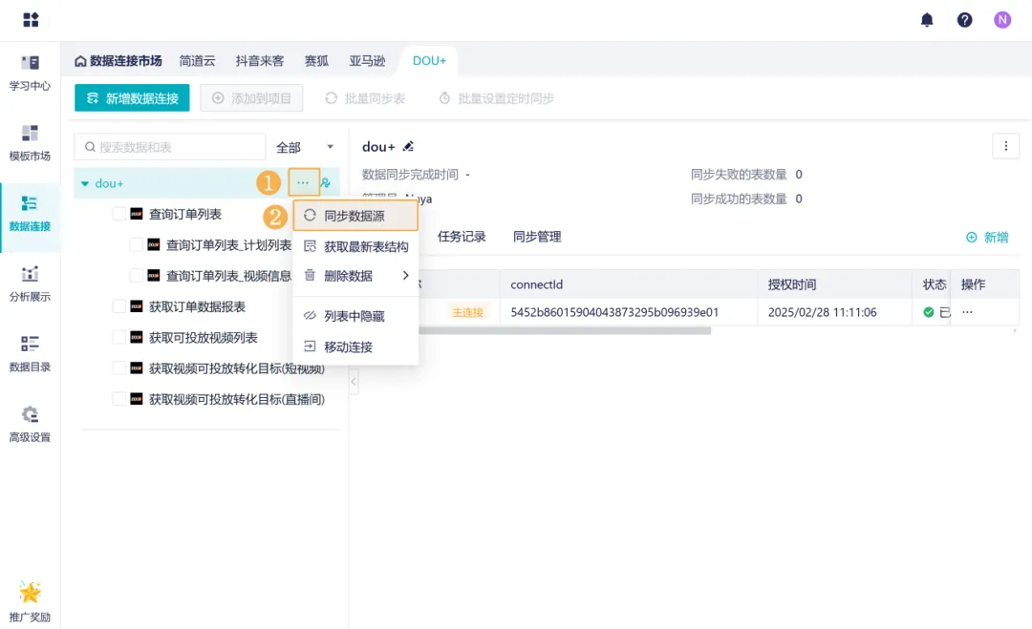Screen dimensions: 1032x629
Task: Go to 模板市场 in the sidebar
Action: pyautogui.click(x=30, y=143)
